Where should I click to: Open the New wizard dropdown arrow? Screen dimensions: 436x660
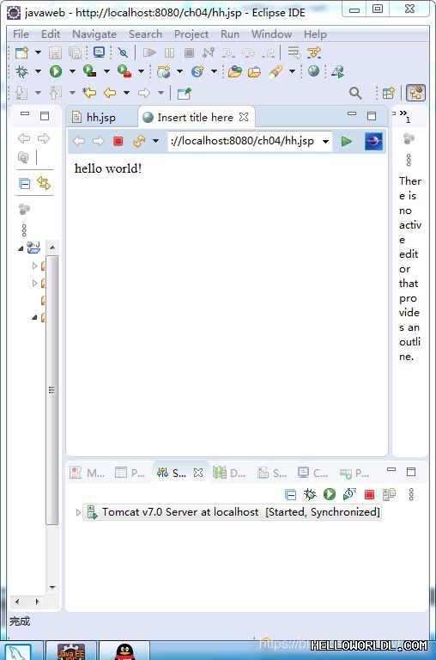point(38,52)
